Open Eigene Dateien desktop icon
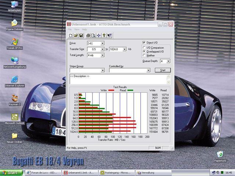Image resolution: width=235 pixels, height=176 pixels. pyautogui.click(x=15, y=25)
